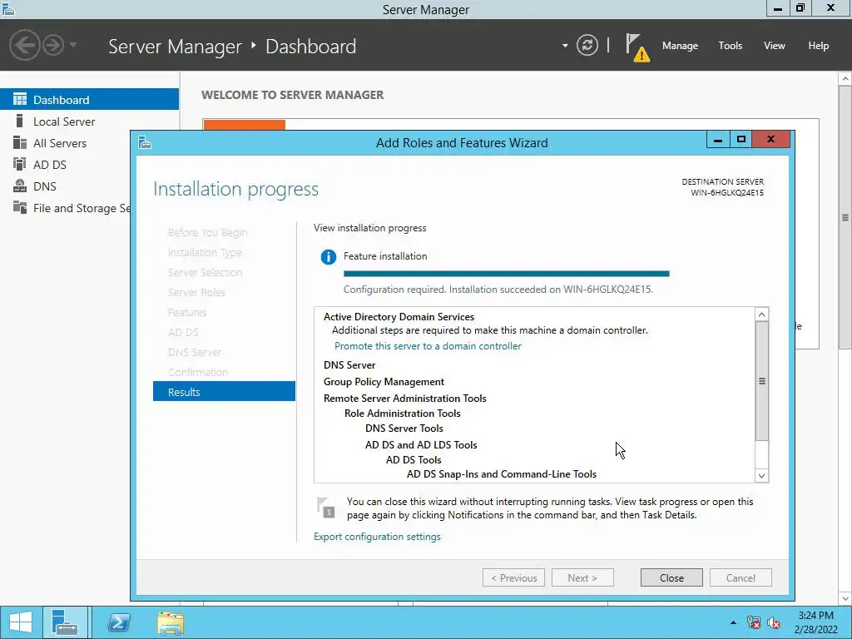852x639 pixels.
Task: Click Active Directory Domain Services entry
Action: 399,317
